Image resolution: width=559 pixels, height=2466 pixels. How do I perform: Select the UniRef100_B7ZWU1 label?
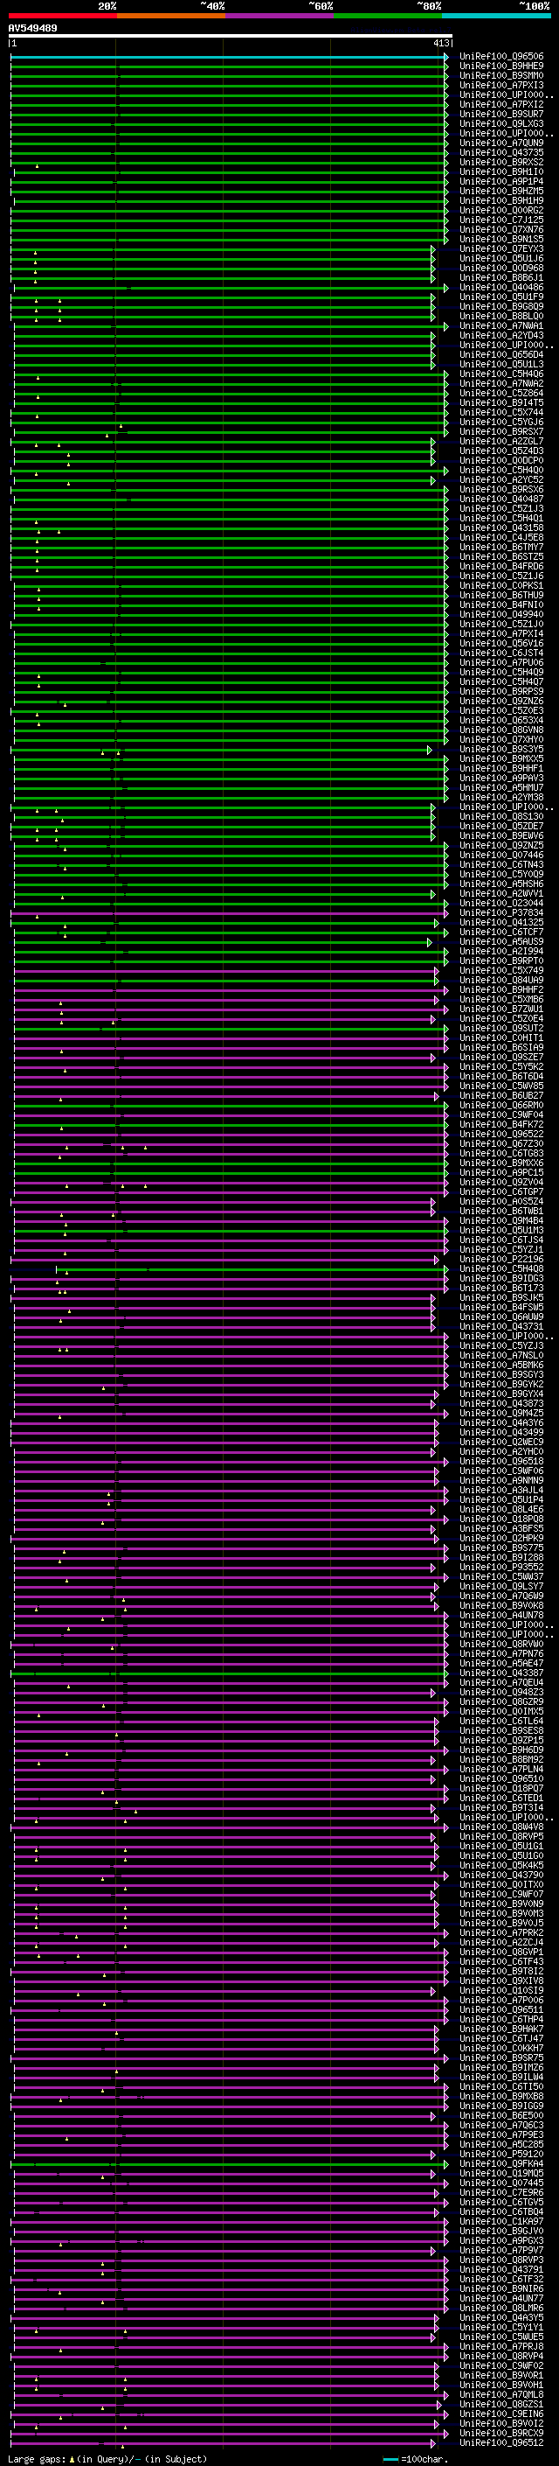click(x=501, y=1009)
